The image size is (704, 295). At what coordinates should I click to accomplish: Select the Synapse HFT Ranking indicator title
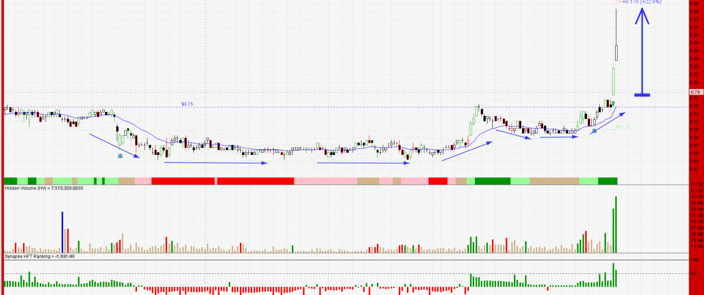40,257
